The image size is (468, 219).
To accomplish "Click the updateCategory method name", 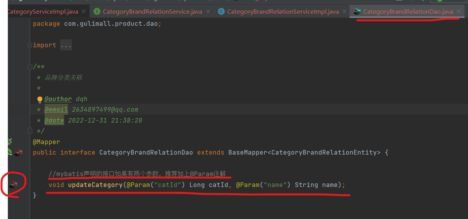I will click(95, 185).
